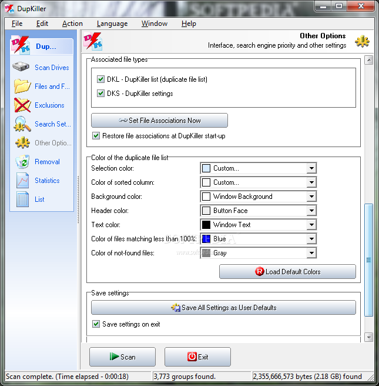Click the Exclusions crossed folder icon

(22, 105)
